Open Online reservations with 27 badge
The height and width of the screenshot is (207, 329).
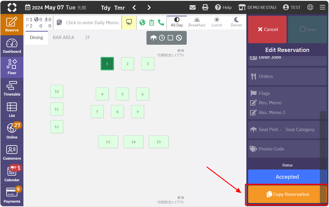pyautogui.click(x=12, y=131)
